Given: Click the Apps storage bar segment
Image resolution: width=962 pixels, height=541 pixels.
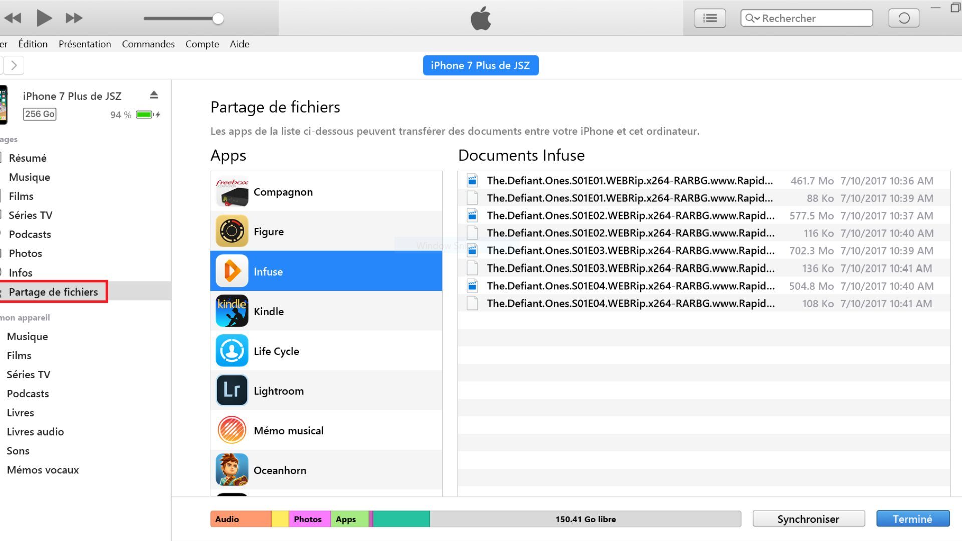Looking at the screenshot, I should pos(349,519).
